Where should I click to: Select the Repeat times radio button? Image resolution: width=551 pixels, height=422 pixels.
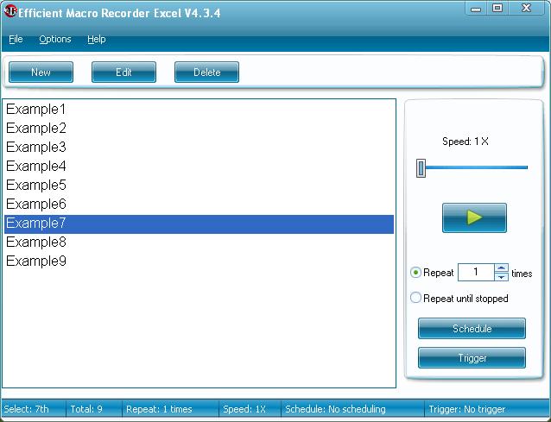[x=415, y=273]
